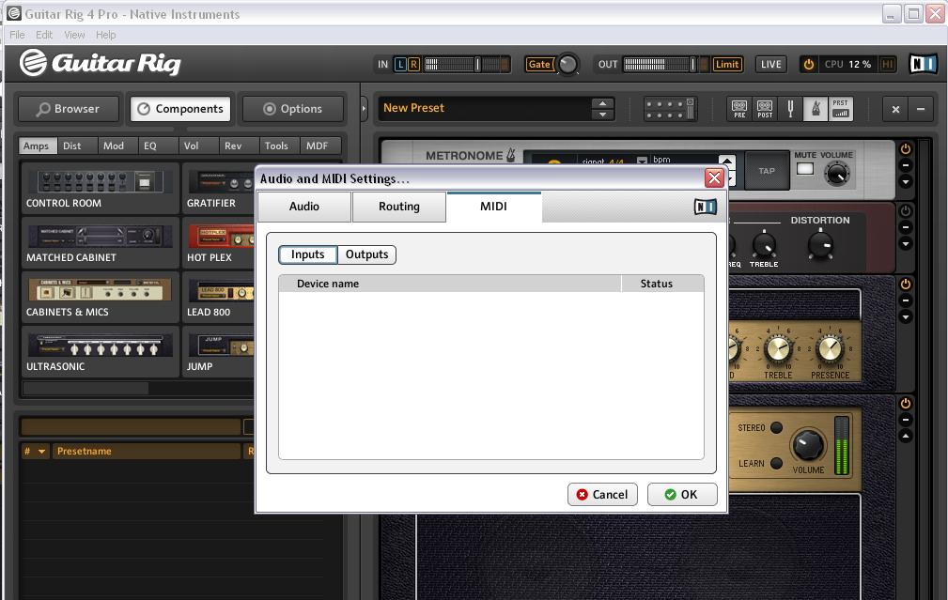
Task: Sort presets by the # column arrow
Action: (41, 452)
